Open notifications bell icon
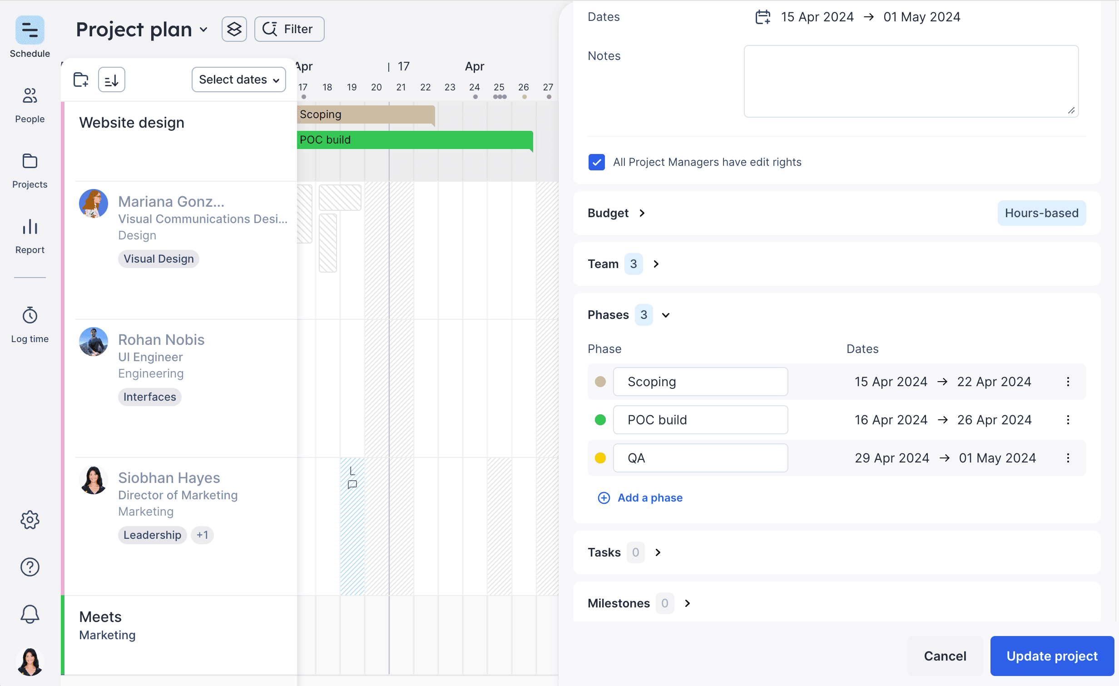This screenshot has width=1119, height=686. point(30,614)
